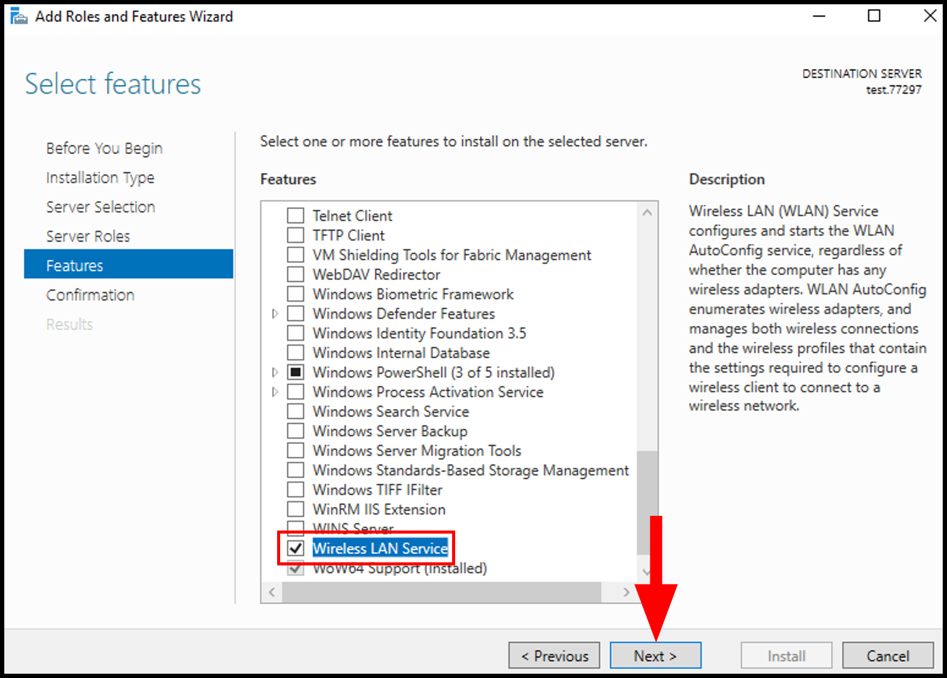Enable Windows Biometric Framework
The width and height of the screenshot is (947, 678).
295,294
